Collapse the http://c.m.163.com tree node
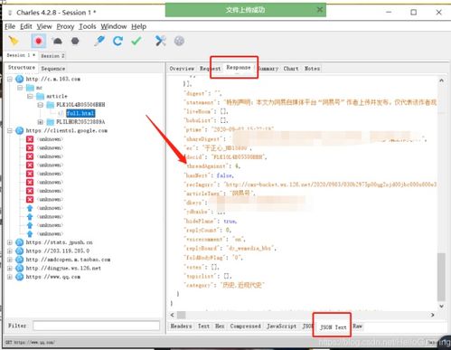 pos(10,79)
